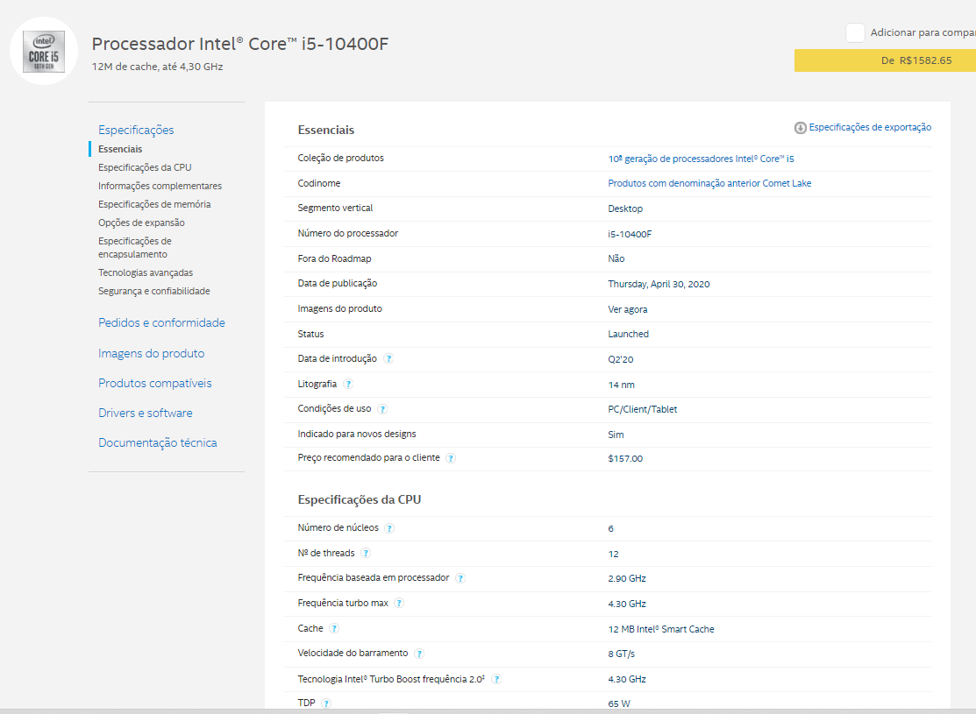The height and width of the screenshot is (714, 976).
Task: Select Tecnologias avançadas in sidebar
Action: pos(145,272)
